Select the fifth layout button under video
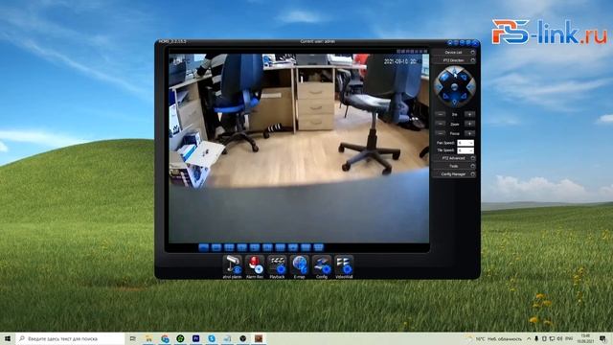Viewport: 613px width, 345px height. point(255,247)
